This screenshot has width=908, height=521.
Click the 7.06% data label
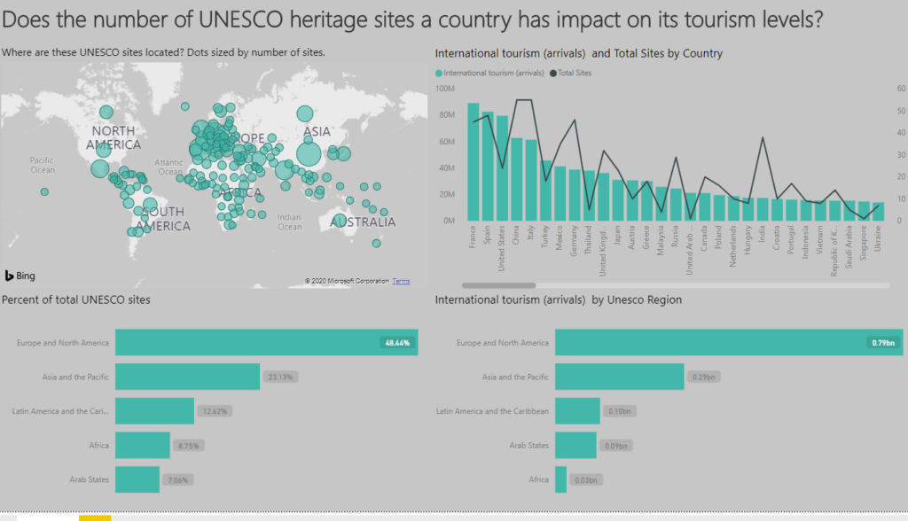(178, 480)
